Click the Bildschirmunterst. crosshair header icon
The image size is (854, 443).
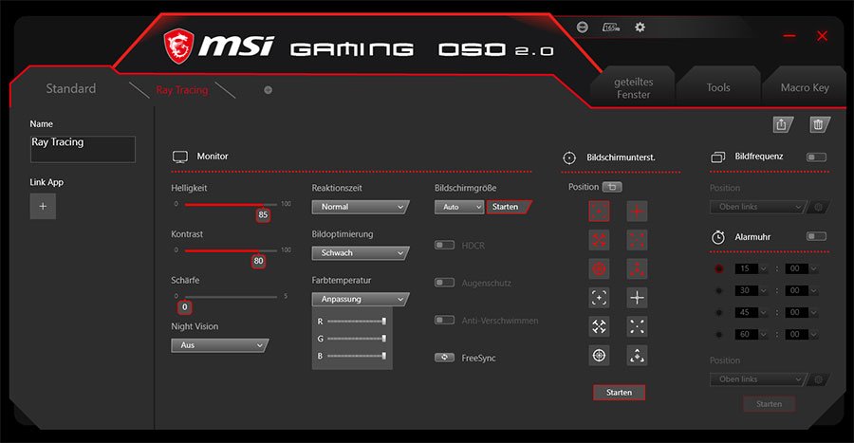(x=569, y=157)
